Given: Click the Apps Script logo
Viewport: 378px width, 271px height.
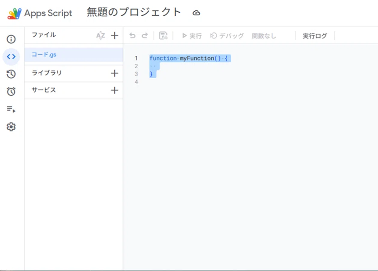Looking at the screenshot, I should tap(14, 14).
